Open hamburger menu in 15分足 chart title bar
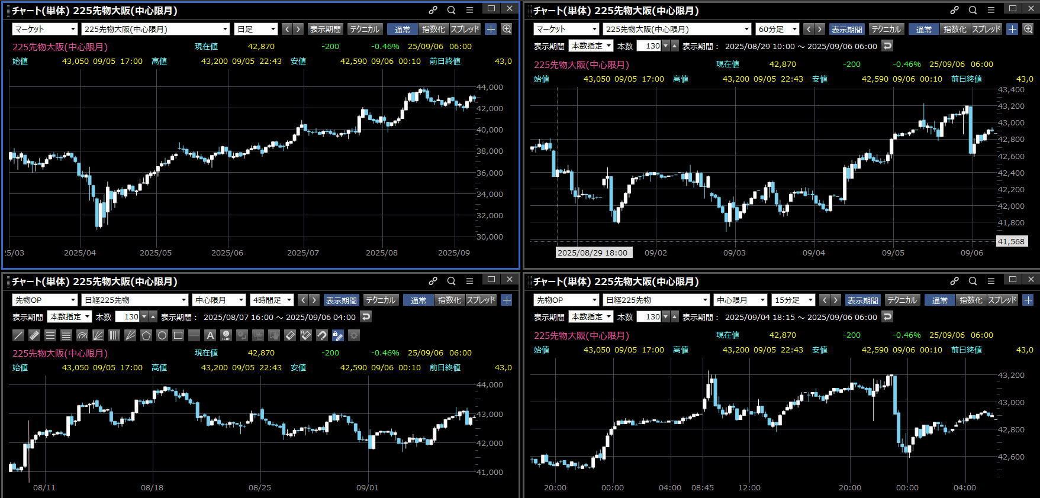This screenshot has width=1040, height=498. pyautogui.click(x=991, y=281)
